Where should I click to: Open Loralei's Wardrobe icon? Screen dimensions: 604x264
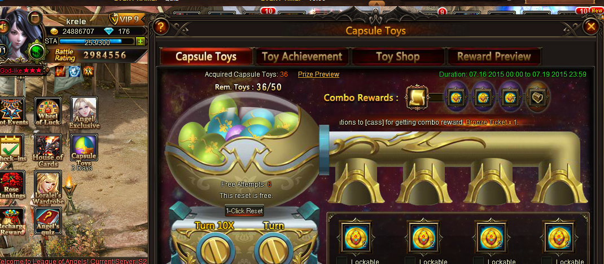pyautogui.click(x=48, y=187)
